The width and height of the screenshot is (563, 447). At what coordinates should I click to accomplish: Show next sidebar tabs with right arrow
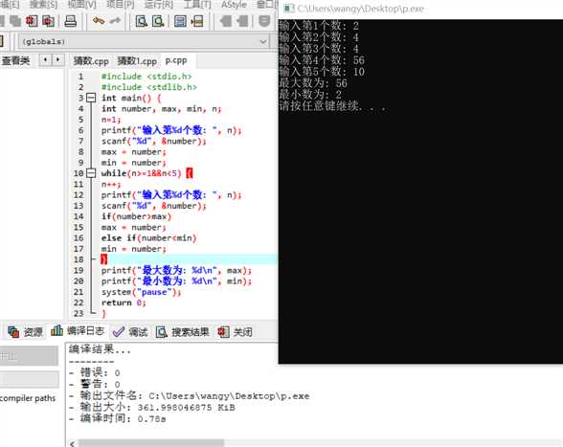(x=57, y=59)
